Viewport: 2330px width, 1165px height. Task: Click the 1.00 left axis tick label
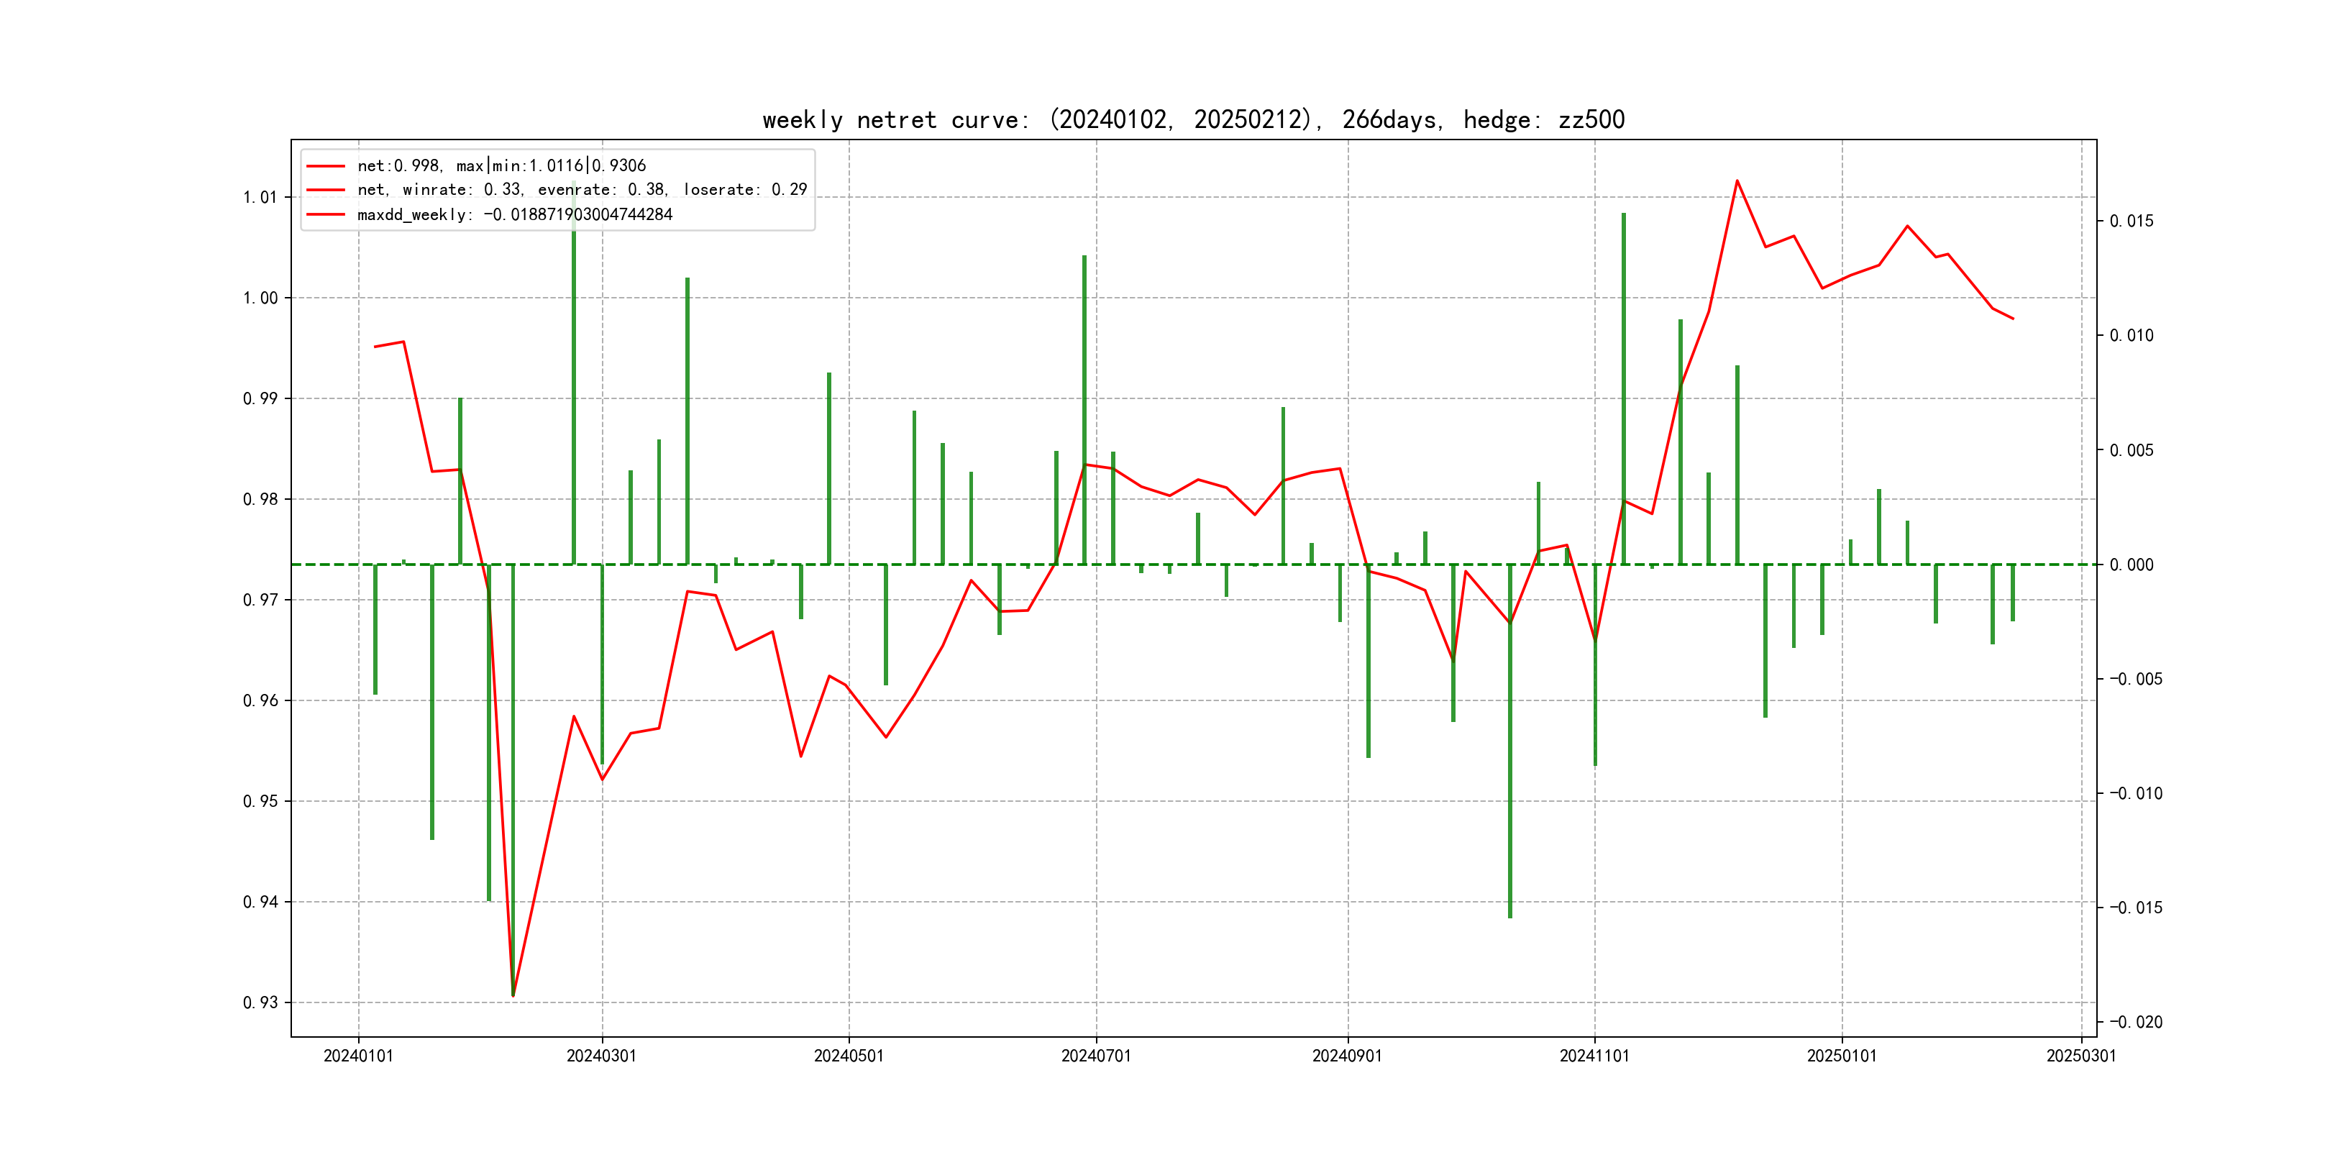click(x=260, y=298)
